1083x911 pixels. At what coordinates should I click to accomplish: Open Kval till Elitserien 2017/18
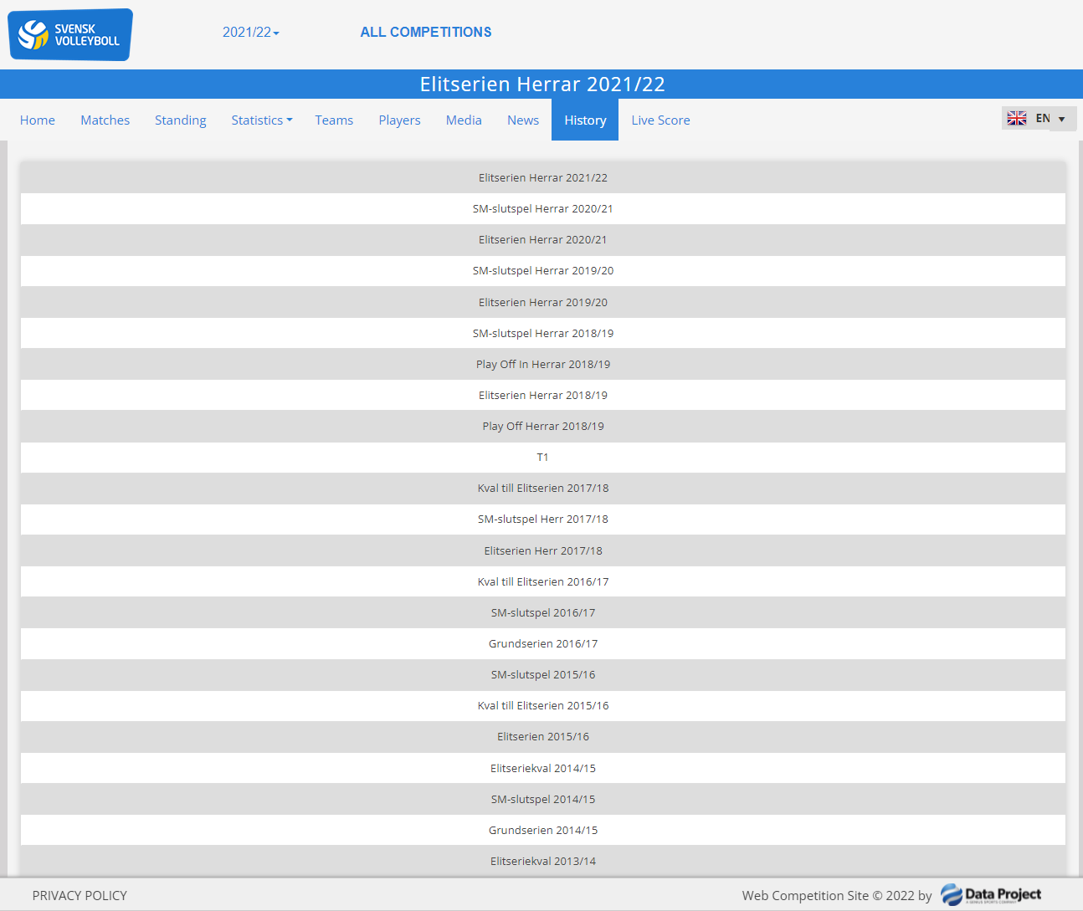click(x=543, y=488)
